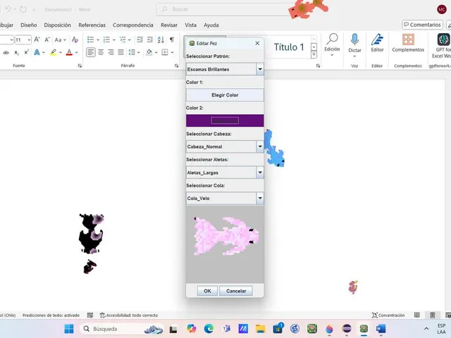This screenshot has width=451, height=338.
Task: Open the Ayuda ribbon tab
Action: (x=211, y=25)
